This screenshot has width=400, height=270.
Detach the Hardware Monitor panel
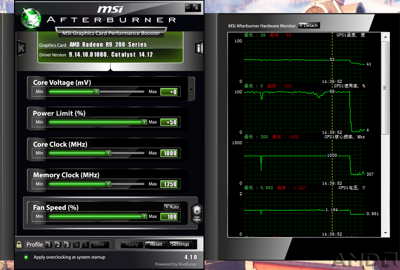pos(308,25)
